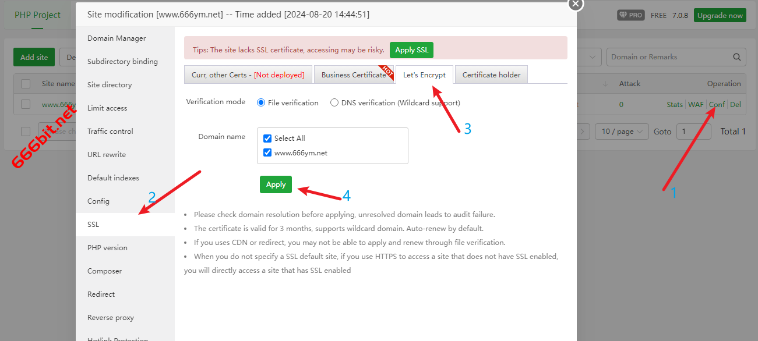Uncheck the www.666ym.net domain checkbox
758x341 pixels.
(x=267, y=153)
